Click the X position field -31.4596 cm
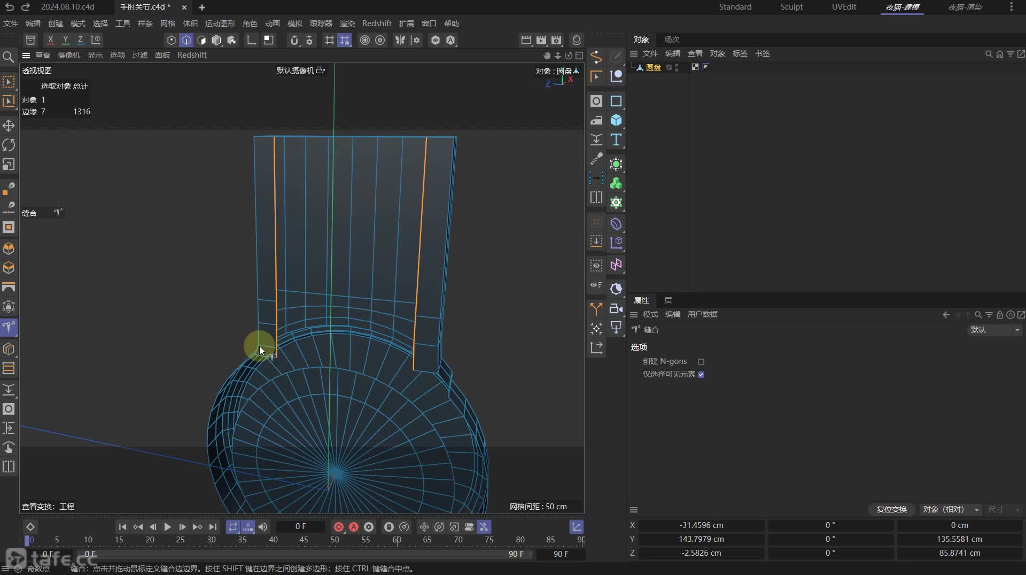1026x575 pixels. (x=701, y=525)
